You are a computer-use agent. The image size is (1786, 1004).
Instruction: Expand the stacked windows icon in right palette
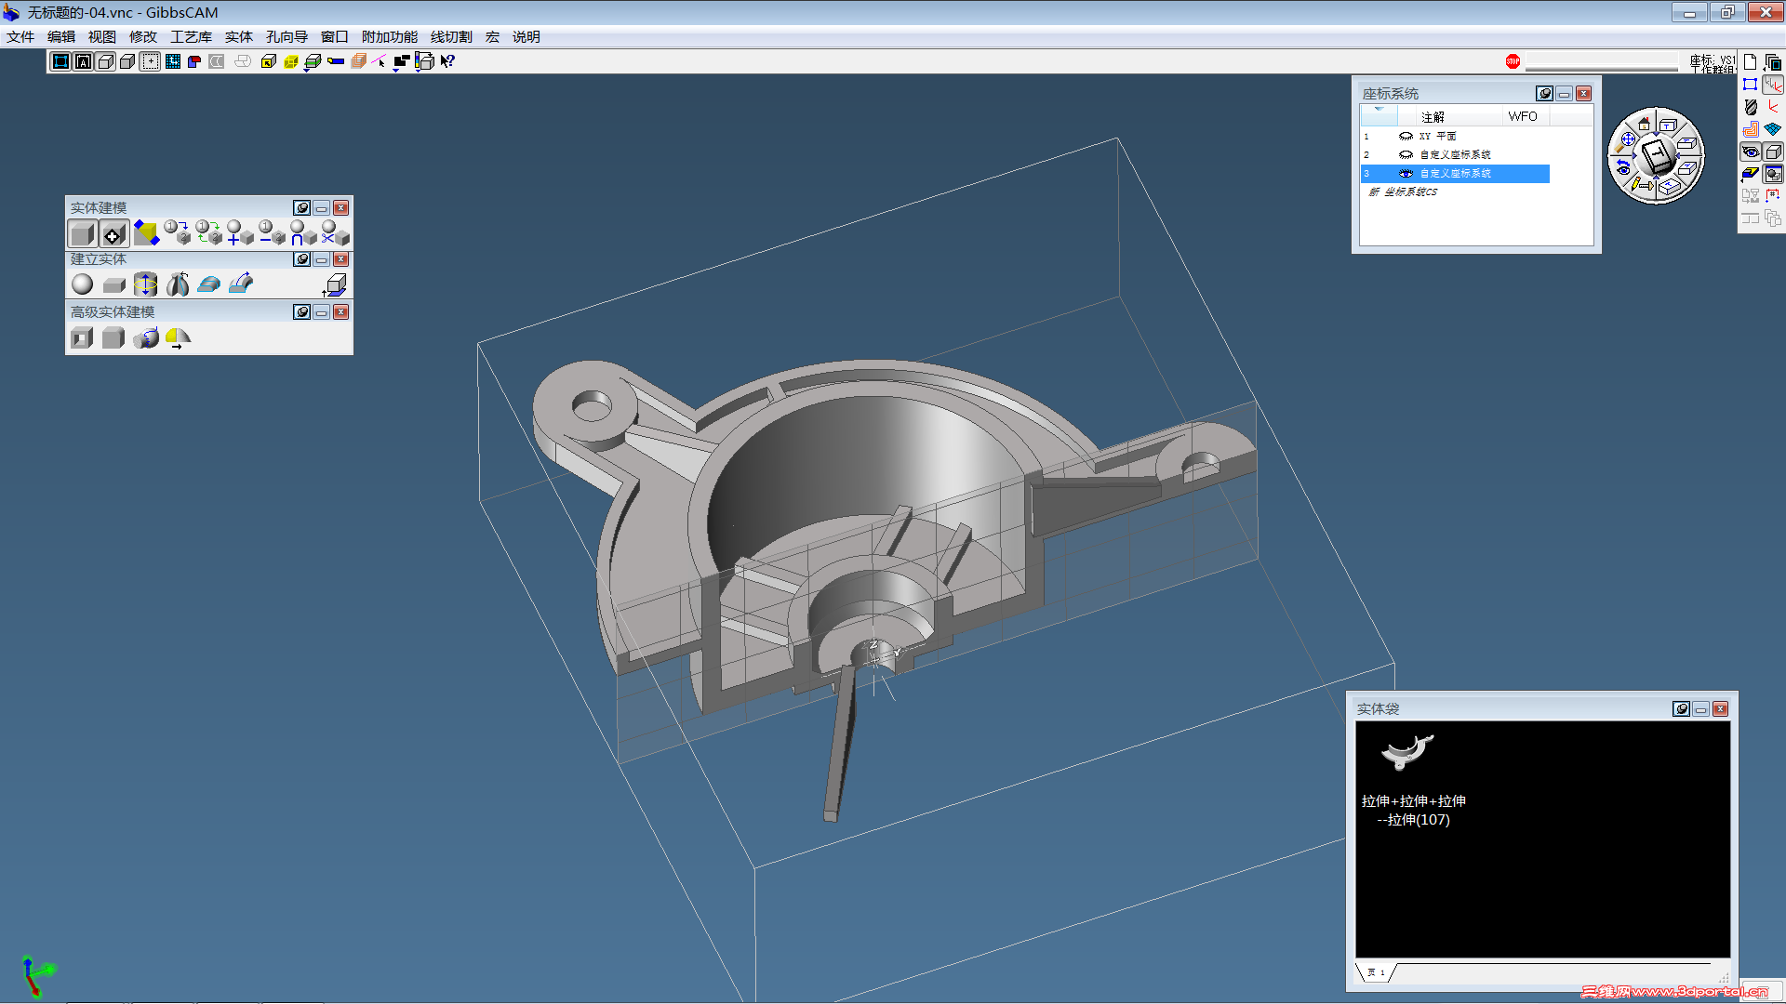click(1773, 62)
